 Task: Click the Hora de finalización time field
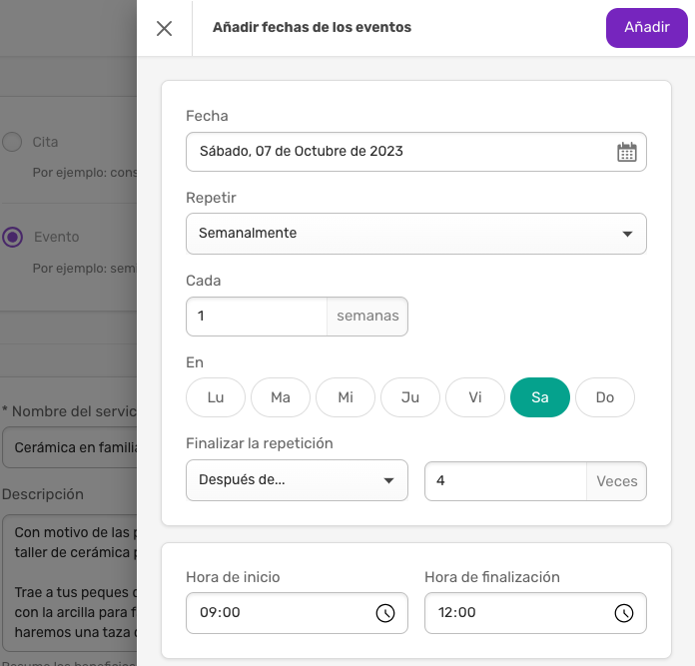[535, 613]
